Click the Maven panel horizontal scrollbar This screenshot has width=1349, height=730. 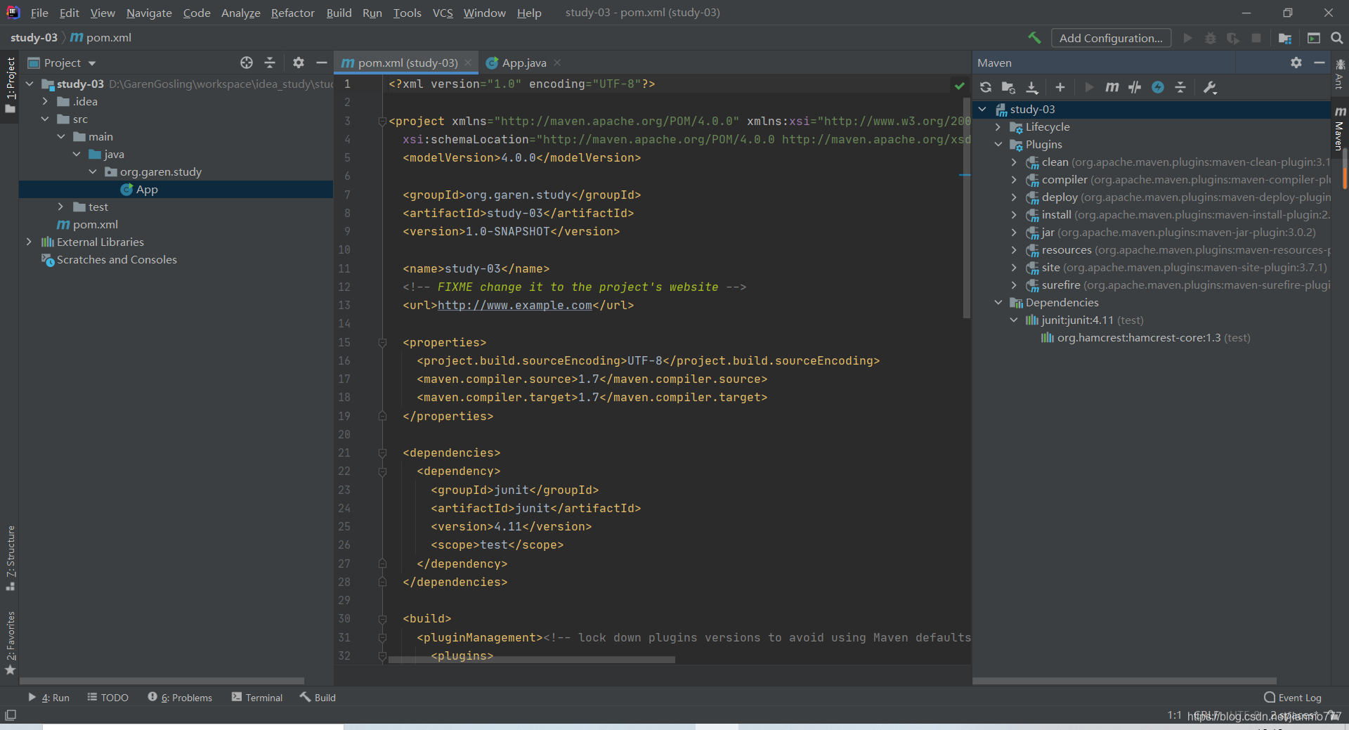pyautogui.click(x=1124, y=680)
